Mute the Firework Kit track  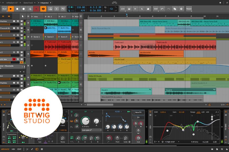point(21,28)
